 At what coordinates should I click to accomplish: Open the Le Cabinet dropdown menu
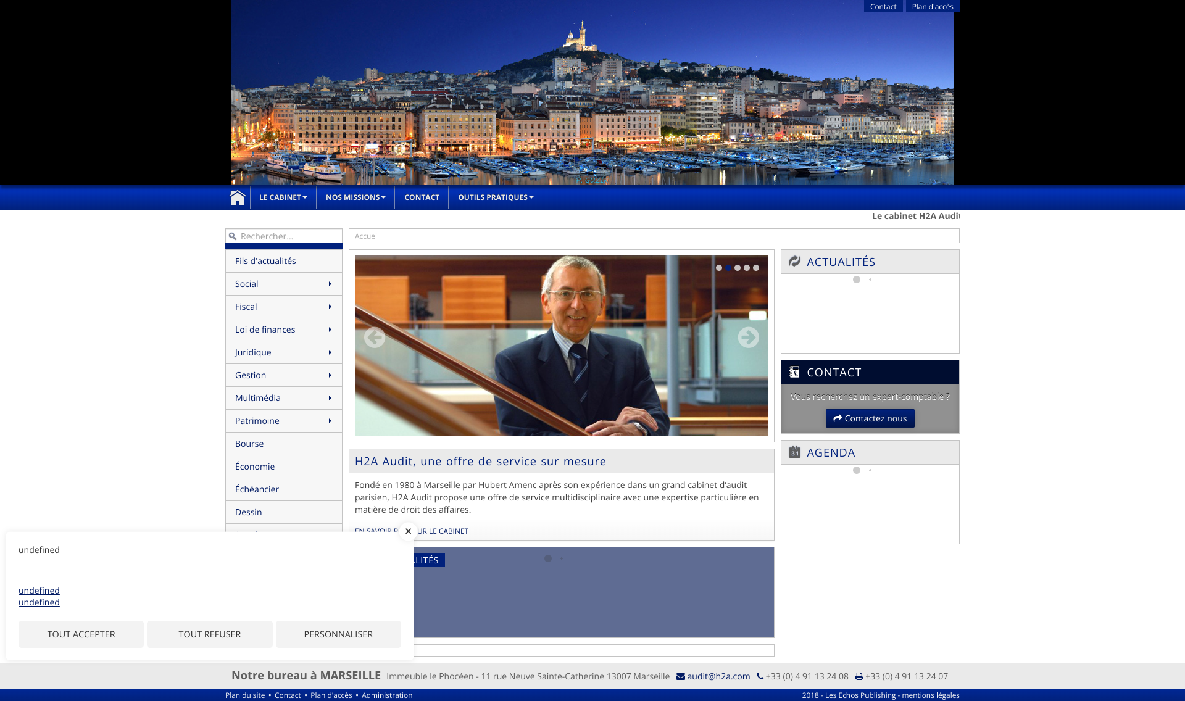(x=283, y=197)
